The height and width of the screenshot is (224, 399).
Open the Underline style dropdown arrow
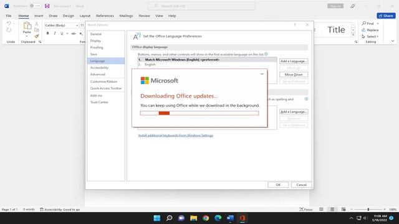pos(67,34)
